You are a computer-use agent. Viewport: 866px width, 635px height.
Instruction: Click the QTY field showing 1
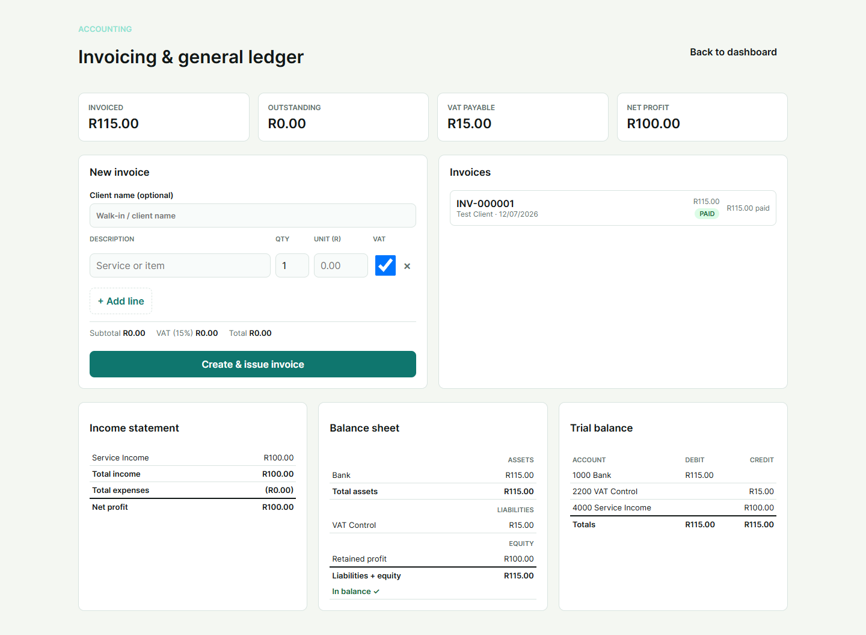coord(292,265)
